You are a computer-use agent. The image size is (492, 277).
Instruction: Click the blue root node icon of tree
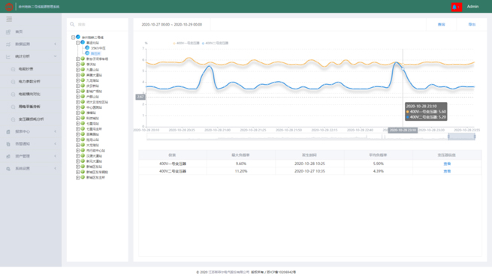pos(78,37)
